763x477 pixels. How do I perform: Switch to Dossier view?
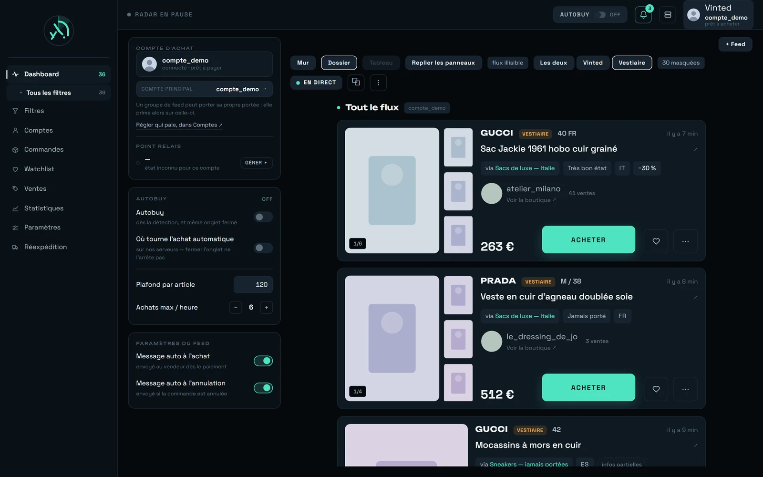(x=339, y=63)
